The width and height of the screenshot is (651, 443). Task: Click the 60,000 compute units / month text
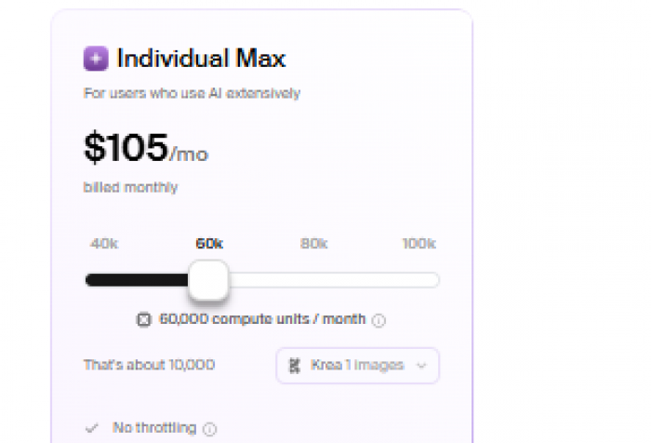pyautogui.click(x=262, y=319)
